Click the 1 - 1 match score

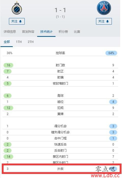60,10
